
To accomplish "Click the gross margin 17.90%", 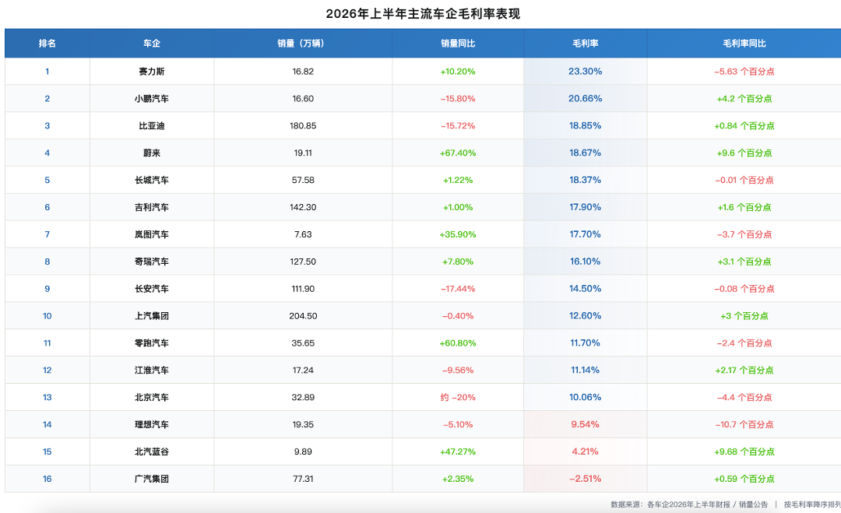I will (585, 207).
